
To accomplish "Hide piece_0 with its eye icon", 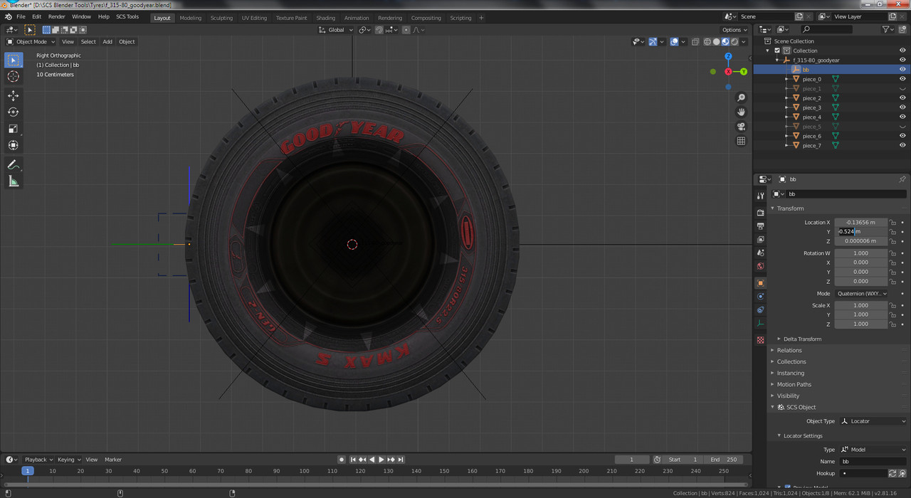I will (902, 79).
